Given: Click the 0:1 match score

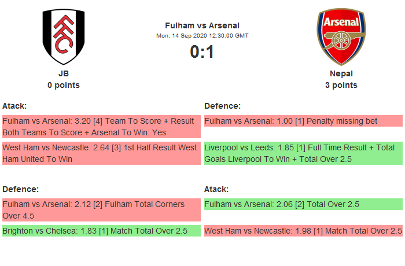Looking at the screenshot, I should (202, 52).
